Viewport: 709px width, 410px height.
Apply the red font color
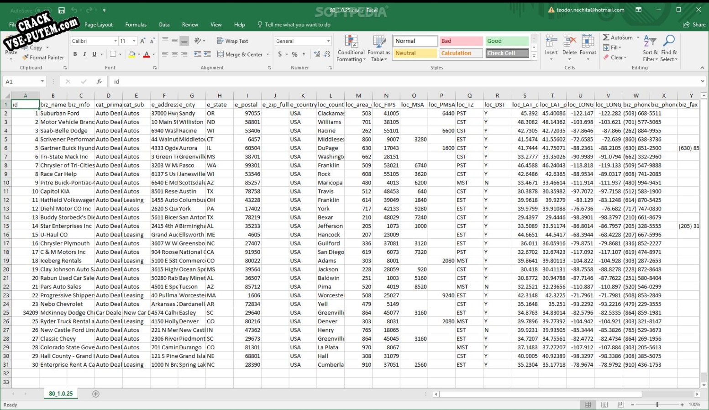[147, 54]
